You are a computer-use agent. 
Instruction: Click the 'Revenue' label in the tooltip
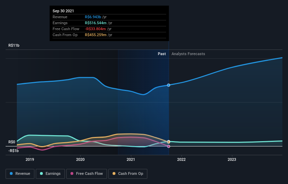pyautogui.click(x=60, y=17)
